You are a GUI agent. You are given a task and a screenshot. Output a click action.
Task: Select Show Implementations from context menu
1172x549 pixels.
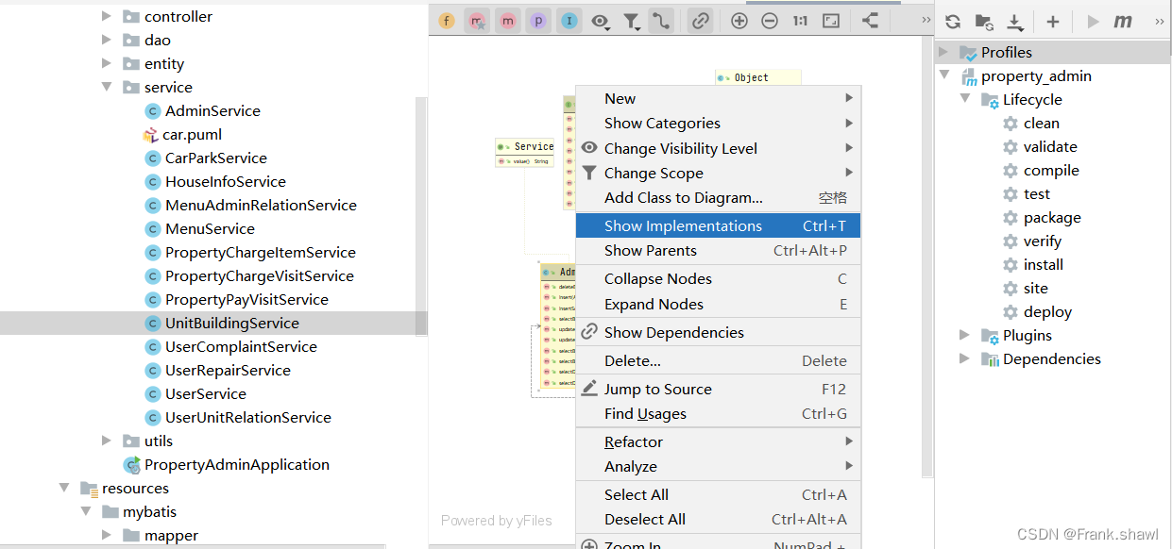pyautogui.click(x=683, y=225)
